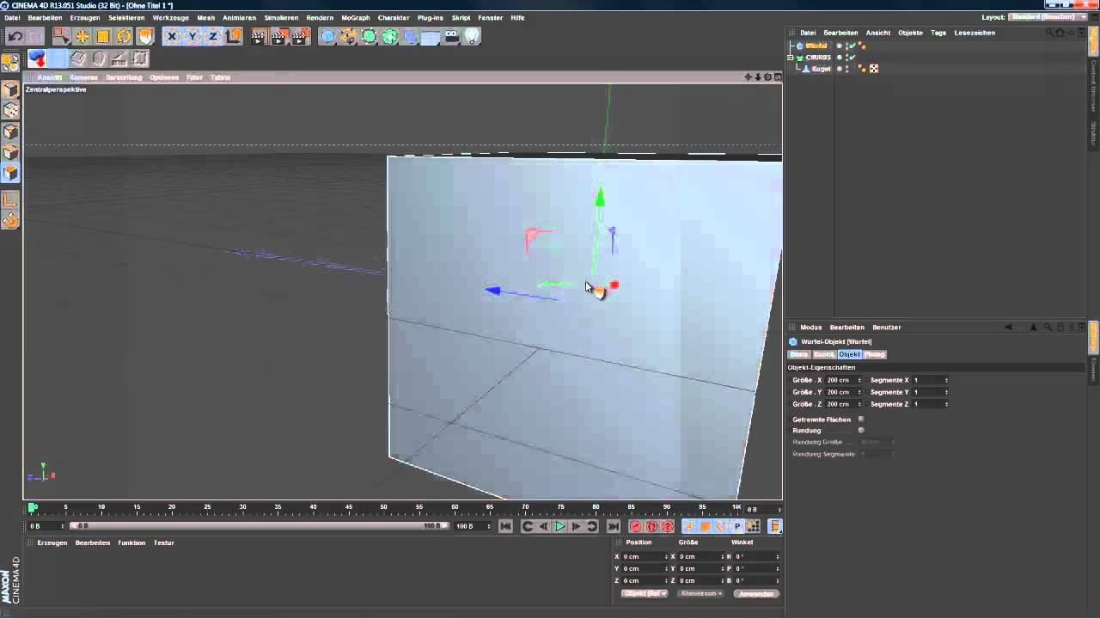This screenshot has height=619, width=1100.
Task: Open the MoGraph menu
Action: pyautogui.click(x=355, y=17)
